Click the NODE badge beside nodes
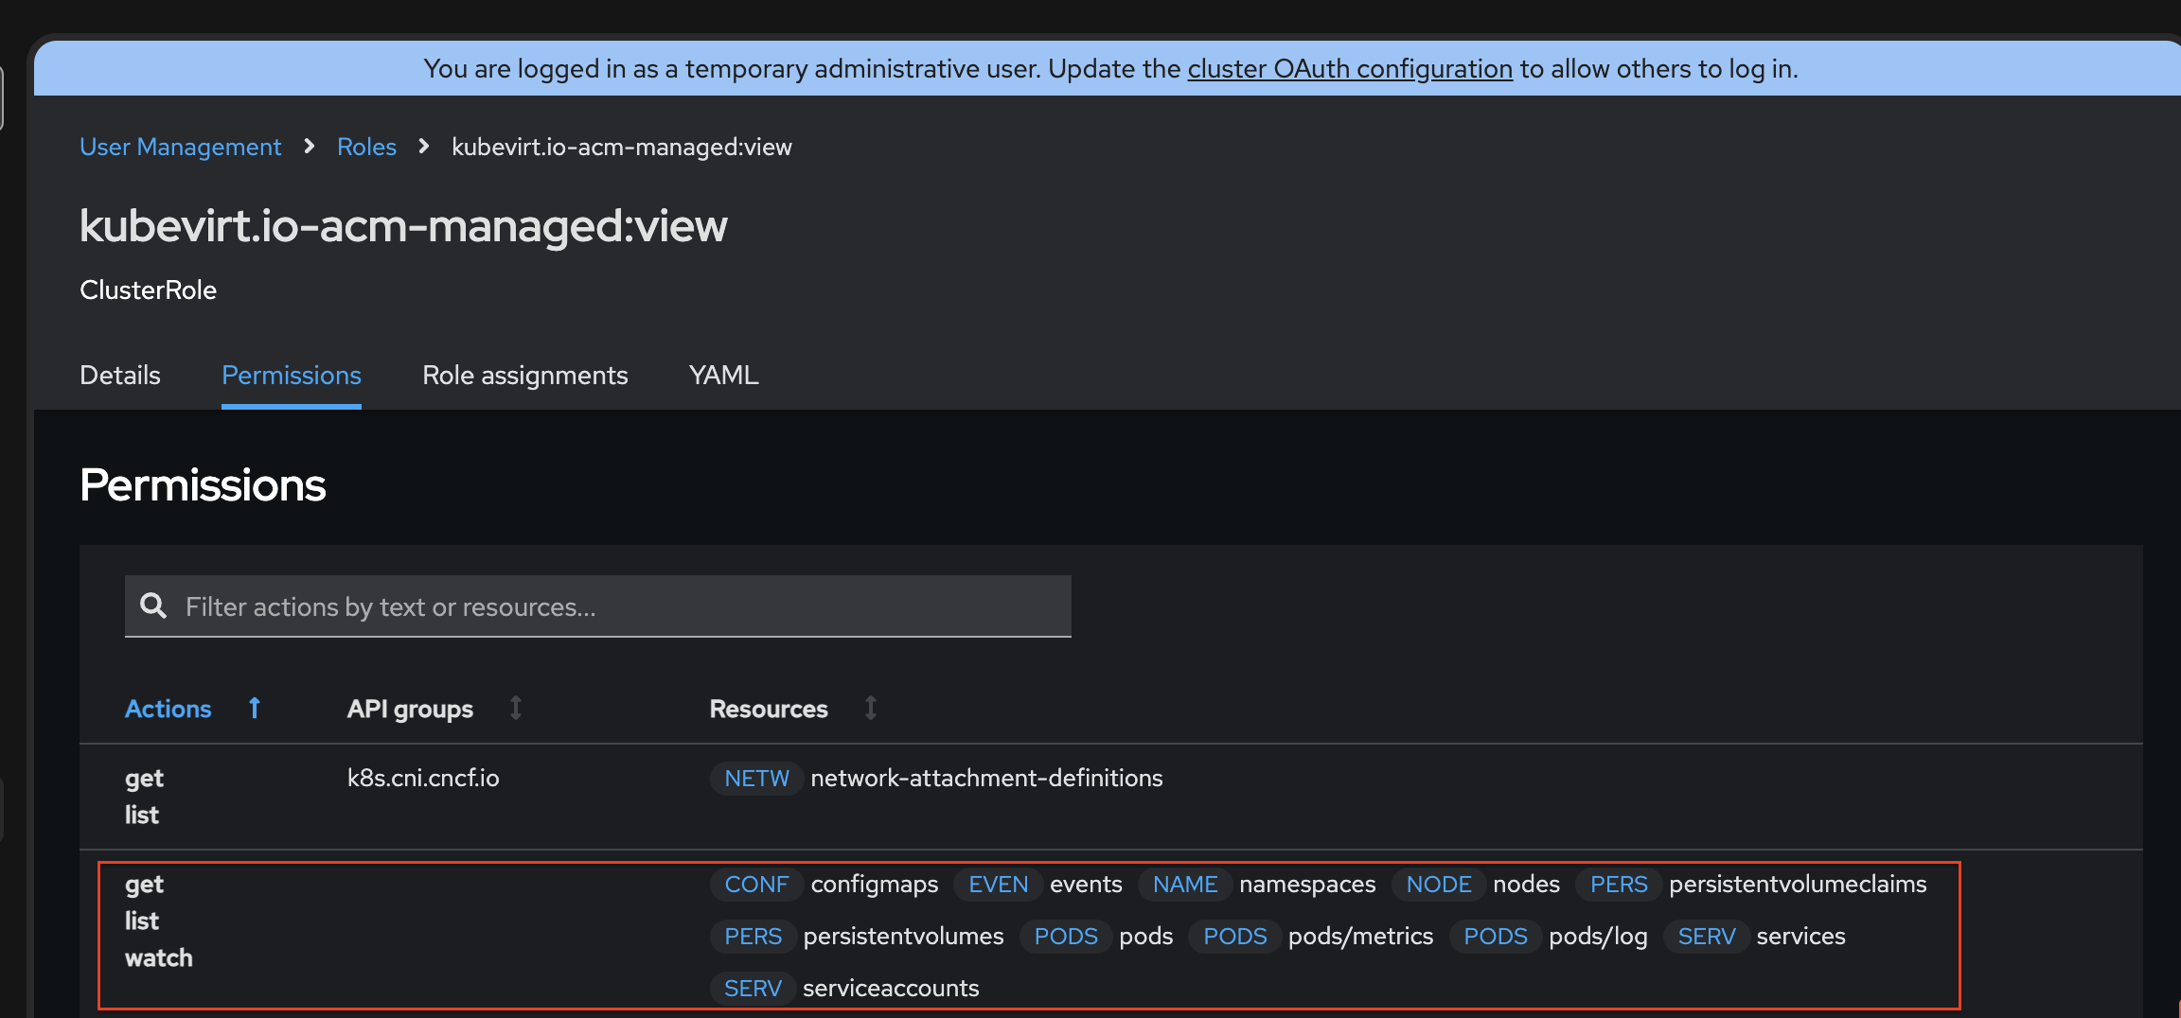 point(1438,884)
